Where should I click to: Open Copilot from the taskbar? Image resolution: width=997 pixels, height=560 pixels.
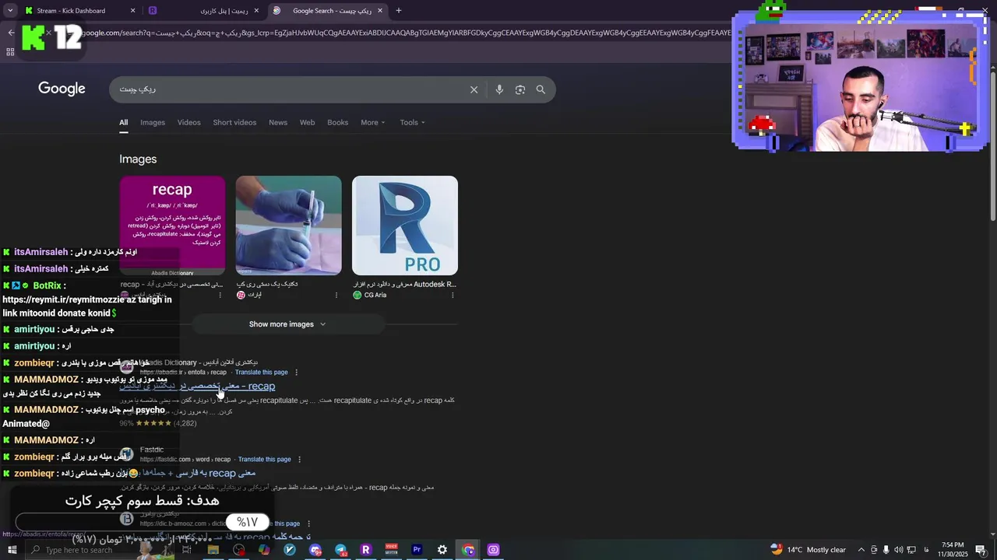(264, 550)
